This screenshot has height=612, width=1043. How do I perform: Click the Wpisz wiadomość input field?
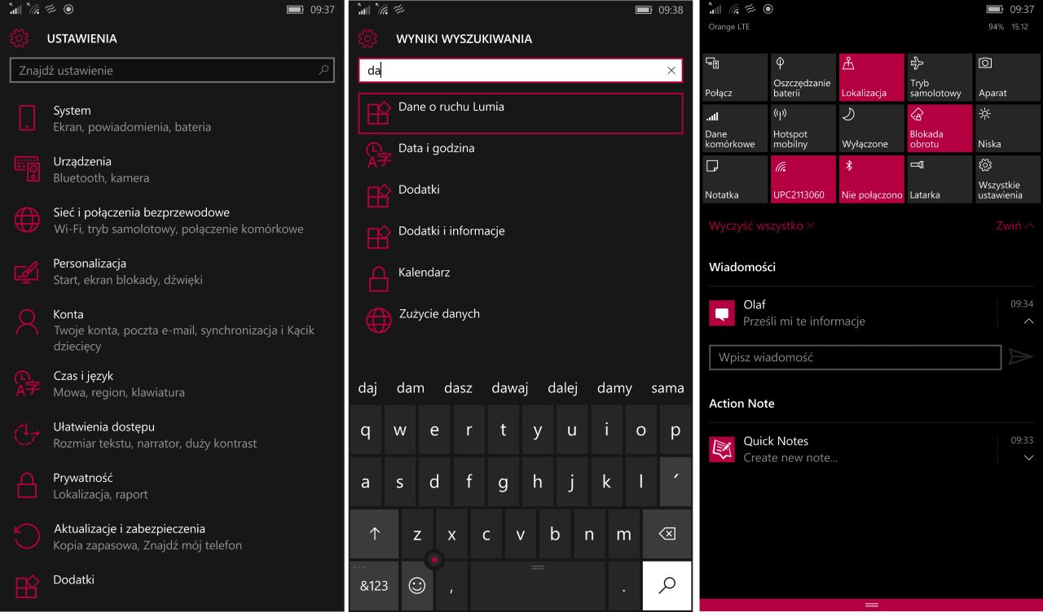855,357
